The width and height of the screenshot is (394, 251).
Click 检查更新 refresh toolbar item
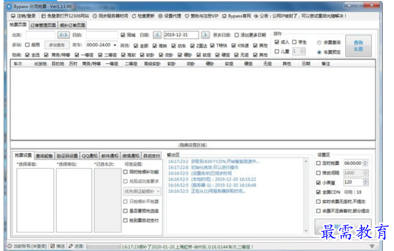143,16
